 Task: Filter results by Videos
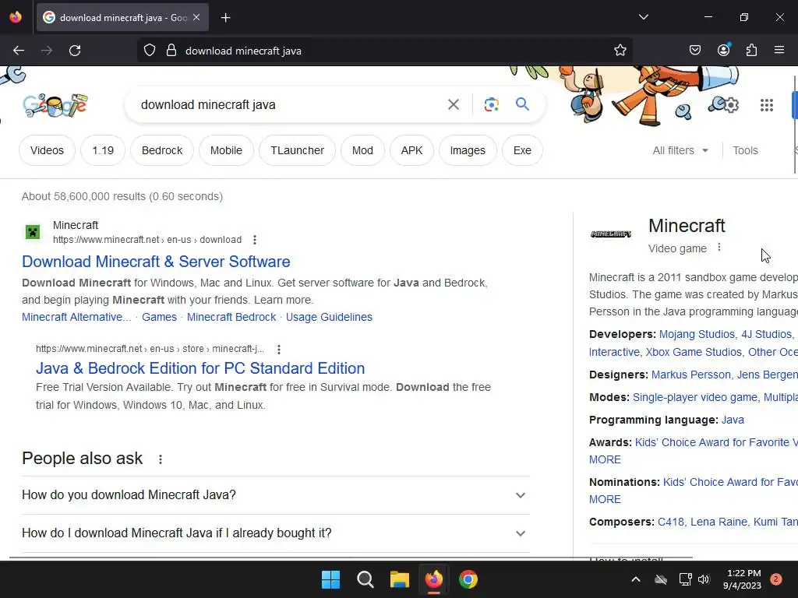(x=47, y=150)
